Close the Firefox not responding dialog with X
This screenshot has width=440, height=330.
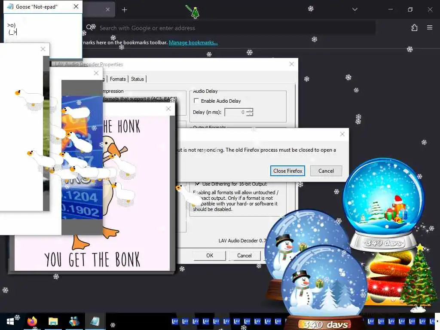[x=342, y=134]
